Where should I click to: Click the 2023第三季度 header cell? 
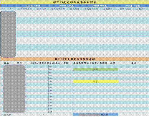pyautogui.click(x=66, y=6)
